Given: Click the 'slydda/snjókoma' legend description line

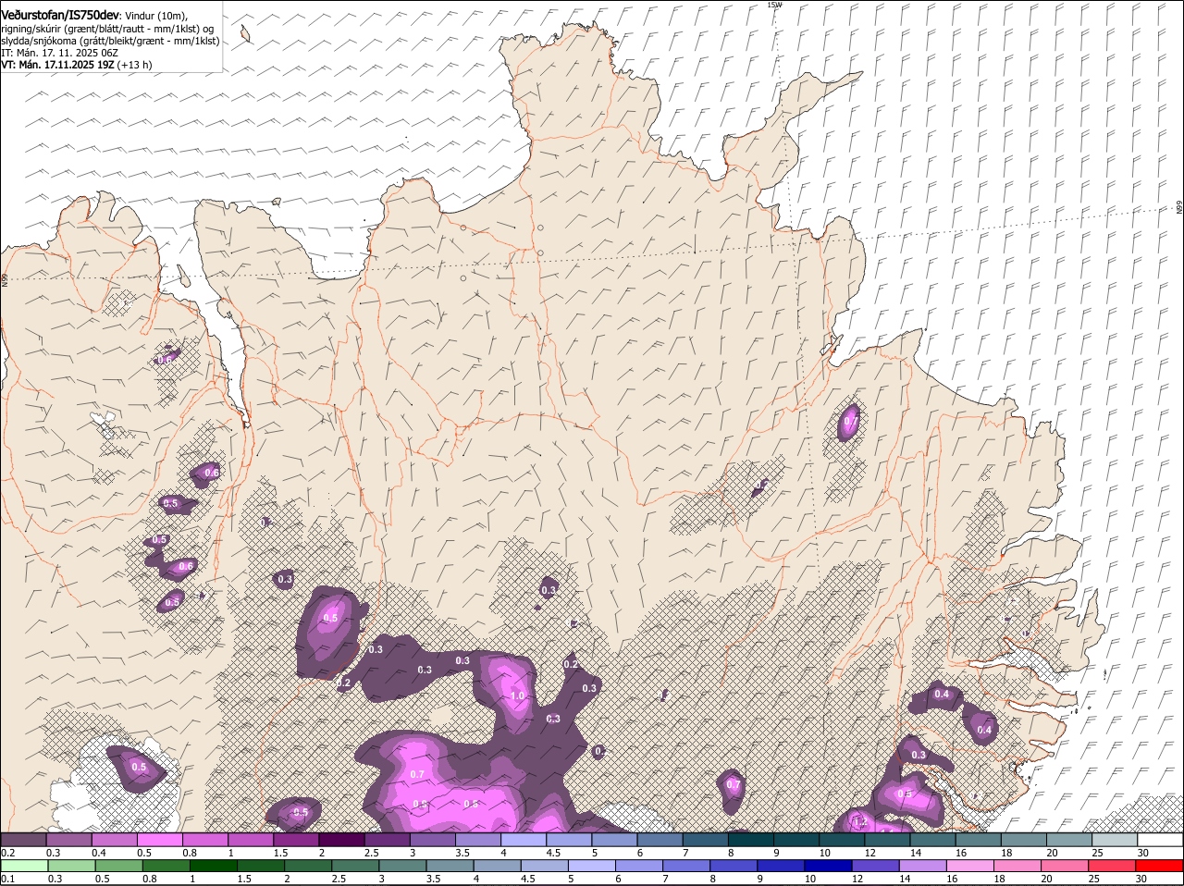Looking at the screenshot, I should [110, 41].
